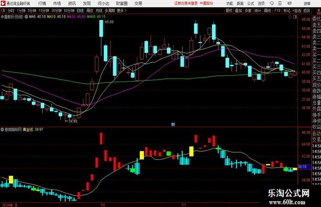Click the MA10: 40.18 label

(56, 17)
